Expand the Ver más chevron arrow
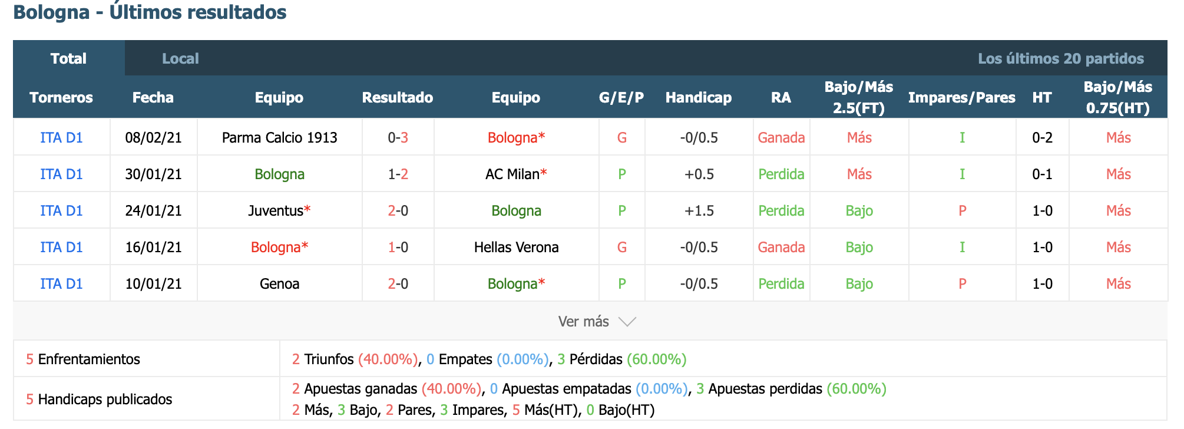This screenshot has width=1184, height=429. (x=627, y=322)
